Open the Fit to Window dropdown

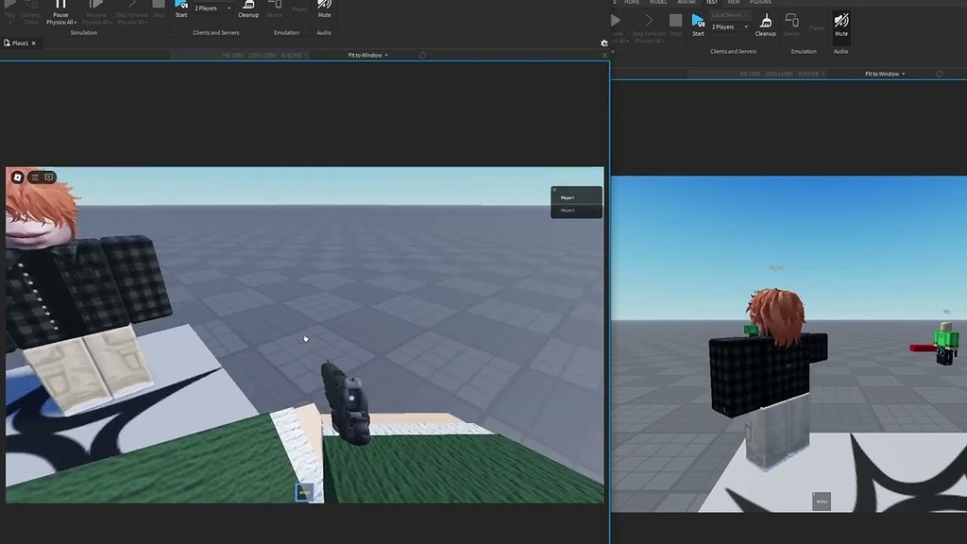(366, 55)
